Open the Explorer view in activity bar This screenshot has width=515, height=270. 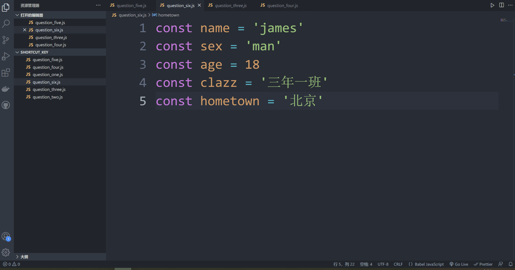(x=6, y=8)
